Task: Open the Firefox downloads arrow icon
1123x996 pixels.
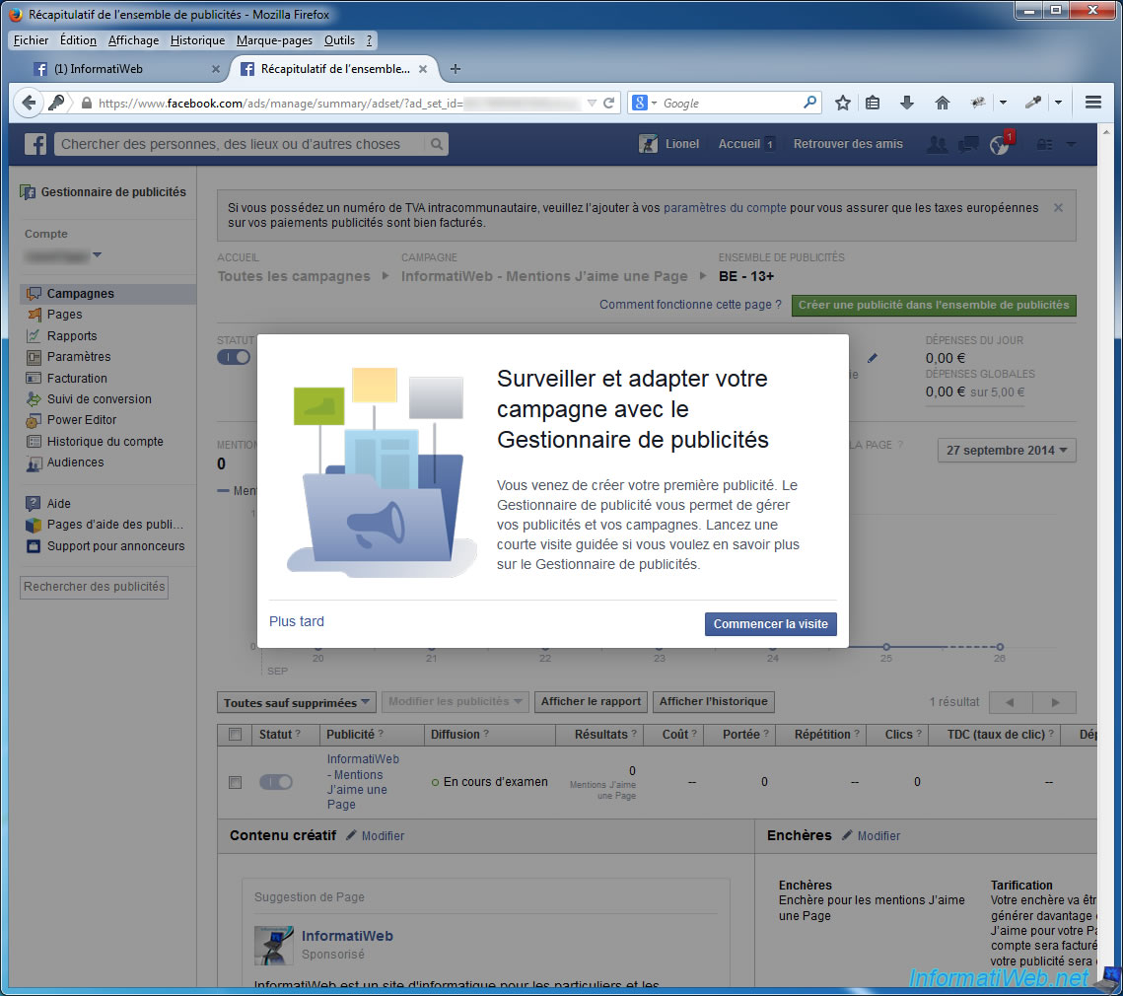Action: (x=907, y=103)
